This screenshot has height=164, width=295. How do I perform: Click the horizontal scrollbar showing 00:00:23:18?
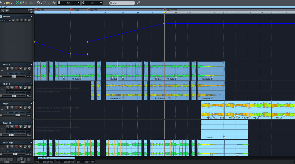point(56,158)
